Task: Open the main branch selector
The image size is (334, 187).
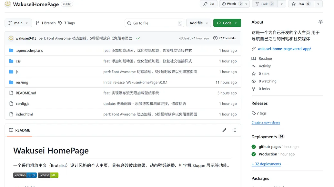Action: click(x=18, y=23)
